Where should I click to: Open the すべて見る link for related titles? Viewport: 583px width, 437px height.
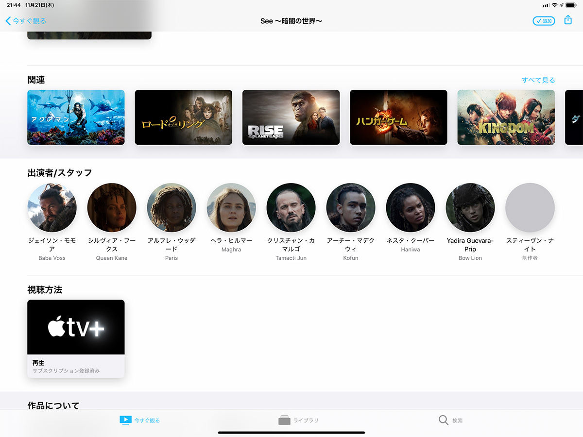pyautogui.click(x=538, y=80)
